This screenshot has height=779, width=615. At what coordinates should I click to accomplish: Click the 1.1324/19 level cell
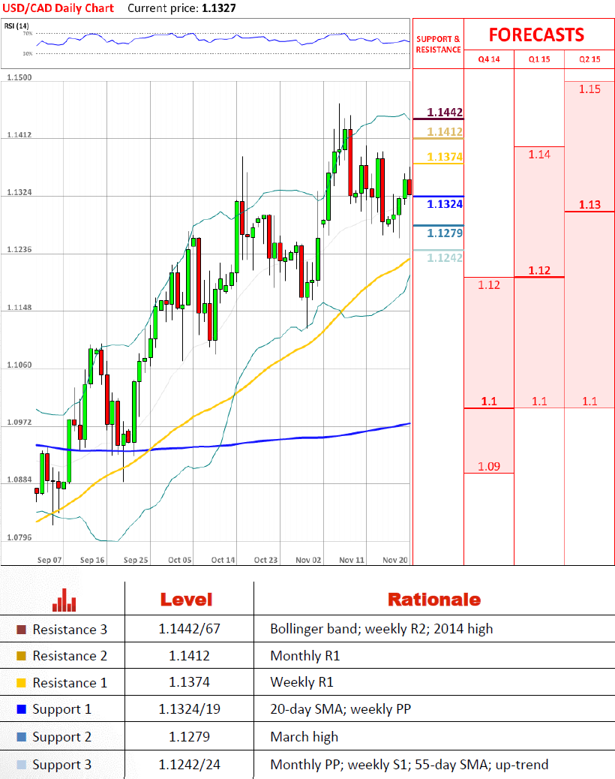click(x=189, y=709)
